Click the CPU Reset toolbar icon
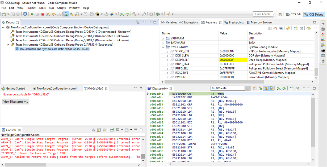The height and width of the screenshot is (167, 327). coord(97,14)
